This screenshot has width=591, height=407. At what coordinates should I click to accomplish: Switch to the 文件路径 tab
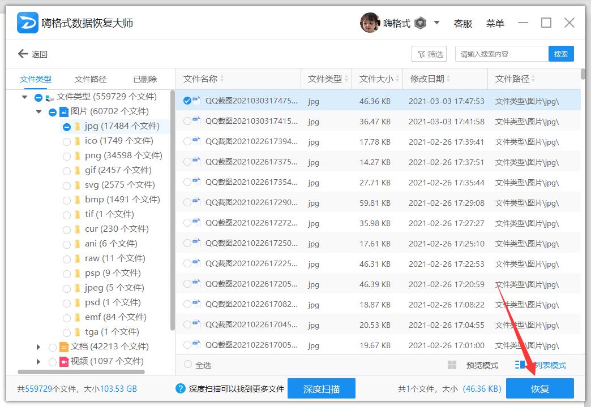pyautogui.click(x=91, y=79)
